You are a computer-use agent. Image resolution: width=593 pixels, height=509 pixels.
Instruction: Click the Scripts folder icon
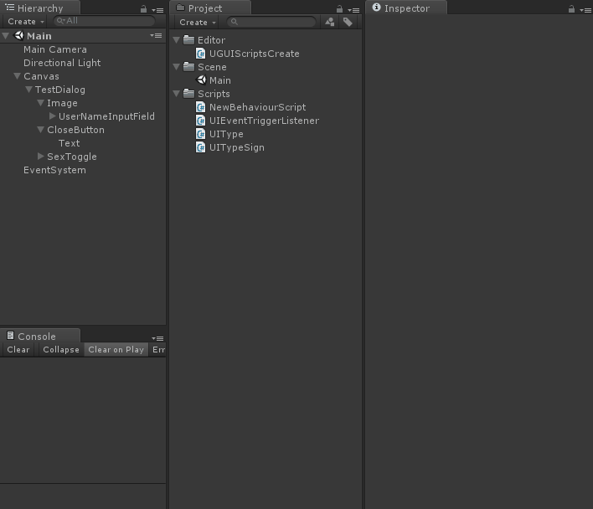pos(188,93)
